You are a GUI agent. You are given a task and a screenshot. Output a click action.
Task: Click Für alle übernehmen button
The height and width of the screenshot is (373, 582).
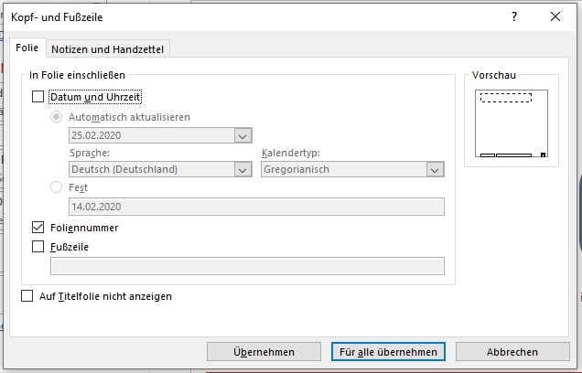[389, 351]
